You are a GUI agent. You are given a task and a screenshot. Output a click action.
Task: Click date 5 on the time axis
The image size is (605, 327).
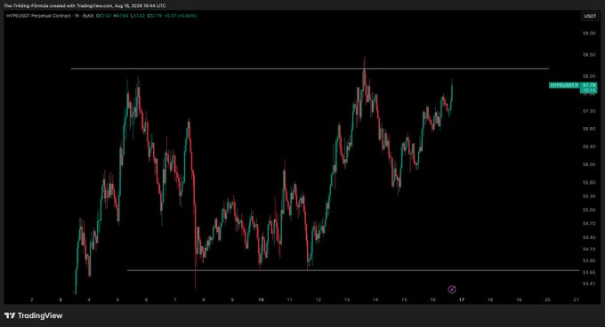[117, 300]
